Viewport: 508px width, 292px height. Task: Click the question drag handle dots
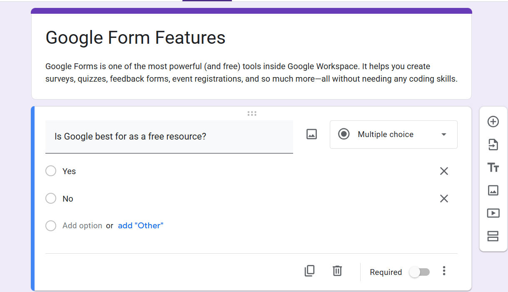point(252,113)
